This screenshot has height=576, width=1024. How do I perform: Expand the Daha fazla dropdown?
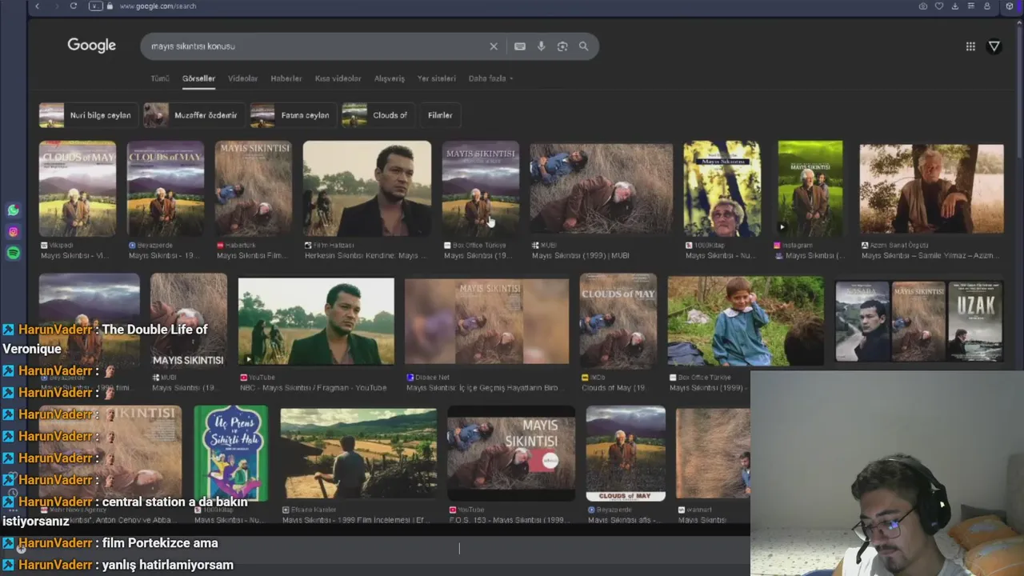click(x=490, y=78)
